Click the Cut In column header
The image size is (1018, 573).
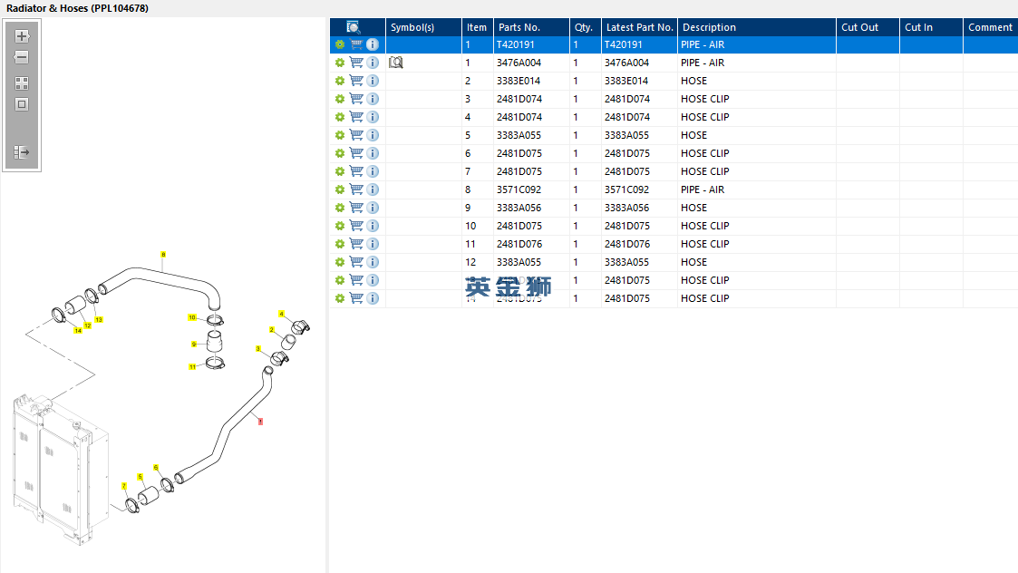pyautogui.click(x=931, y=27)
